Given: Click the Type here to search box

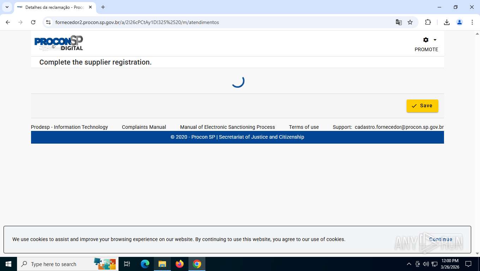Looking at the screenshot, I should point(67,264).
